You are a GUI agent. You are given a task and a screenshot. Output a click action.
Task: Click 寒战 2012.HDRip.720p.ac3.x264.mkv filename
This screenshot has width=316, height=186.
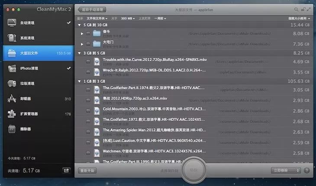pos(135,98)
